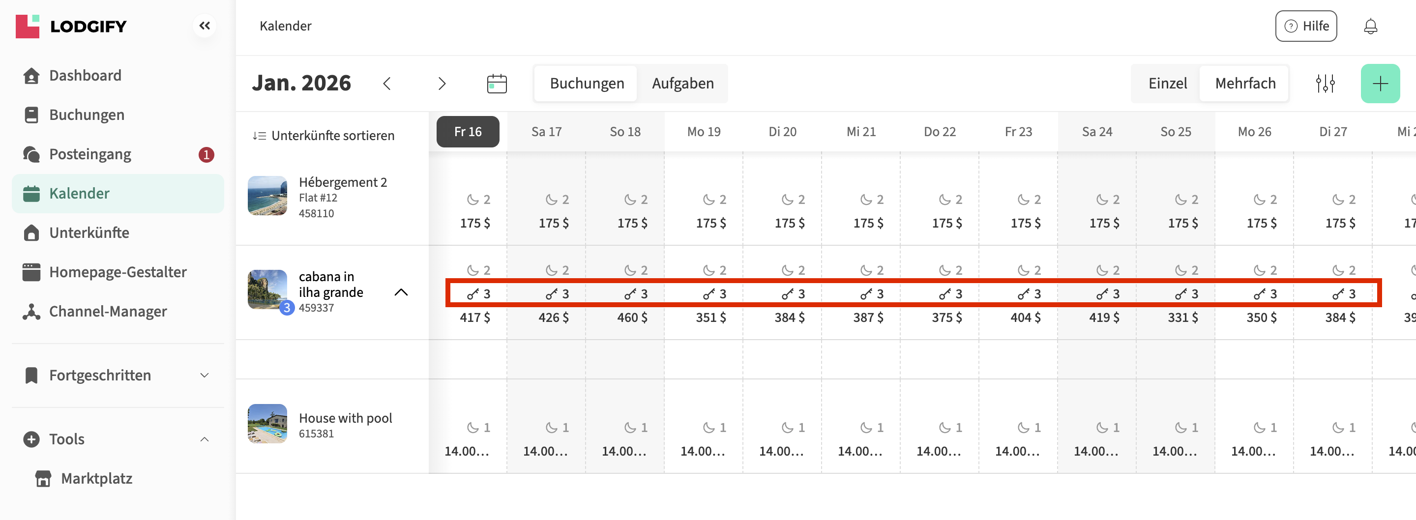Click Unterkünfte sortieren
The height and width of the screenshot is (520, 1416).
point(324,136)
